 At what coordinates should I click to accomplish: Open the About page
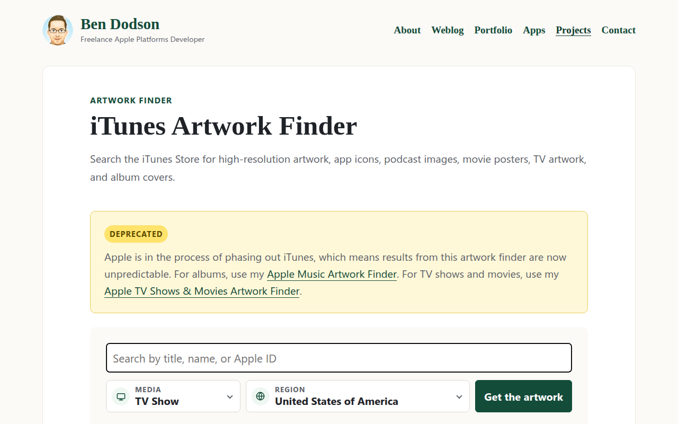point(407,30)
